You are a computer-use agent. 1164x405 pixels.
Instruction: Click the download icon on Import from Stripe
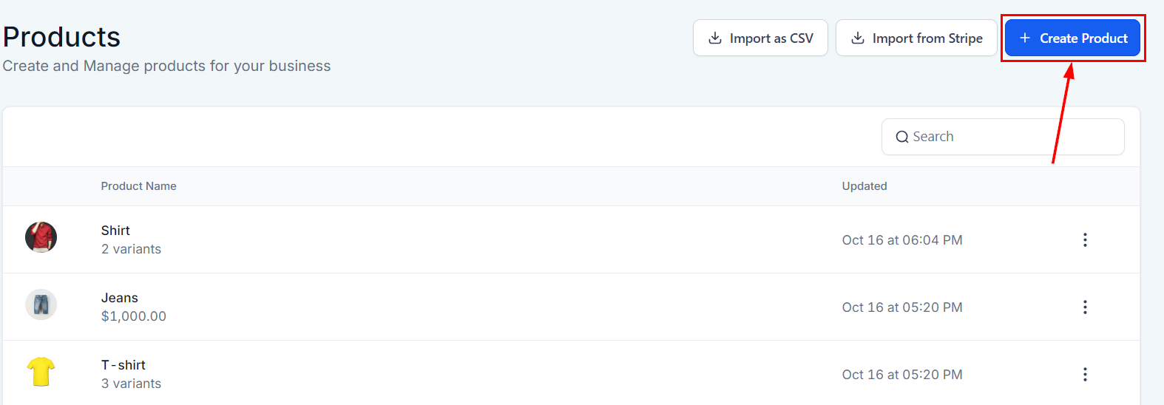(x=857, y=38)
